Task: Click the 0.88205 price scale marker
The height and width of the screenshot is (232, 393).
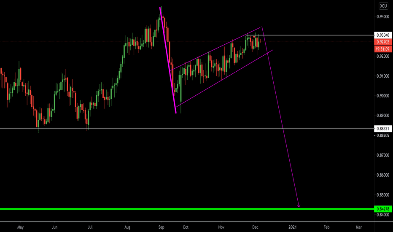Action: (383, 135)
